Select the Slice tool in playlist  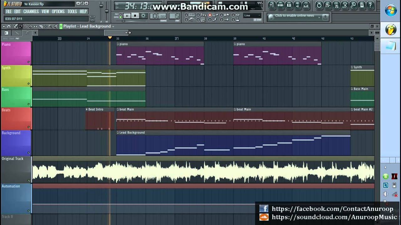(x=41, y=26)
